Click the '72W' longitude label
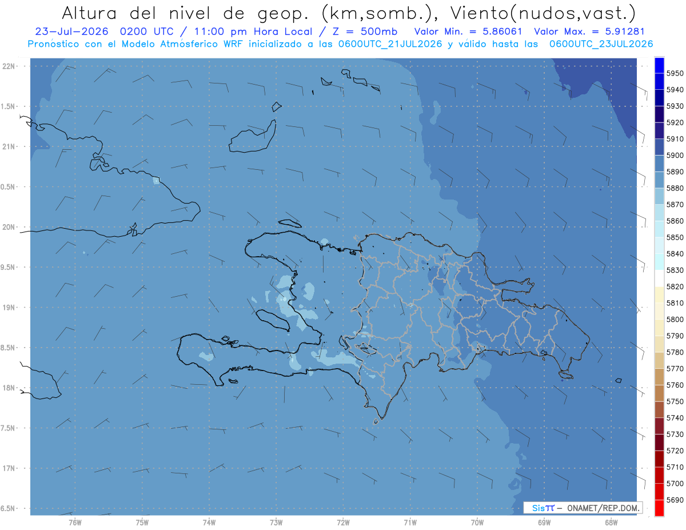686x530 pixels. pos(343,522)
